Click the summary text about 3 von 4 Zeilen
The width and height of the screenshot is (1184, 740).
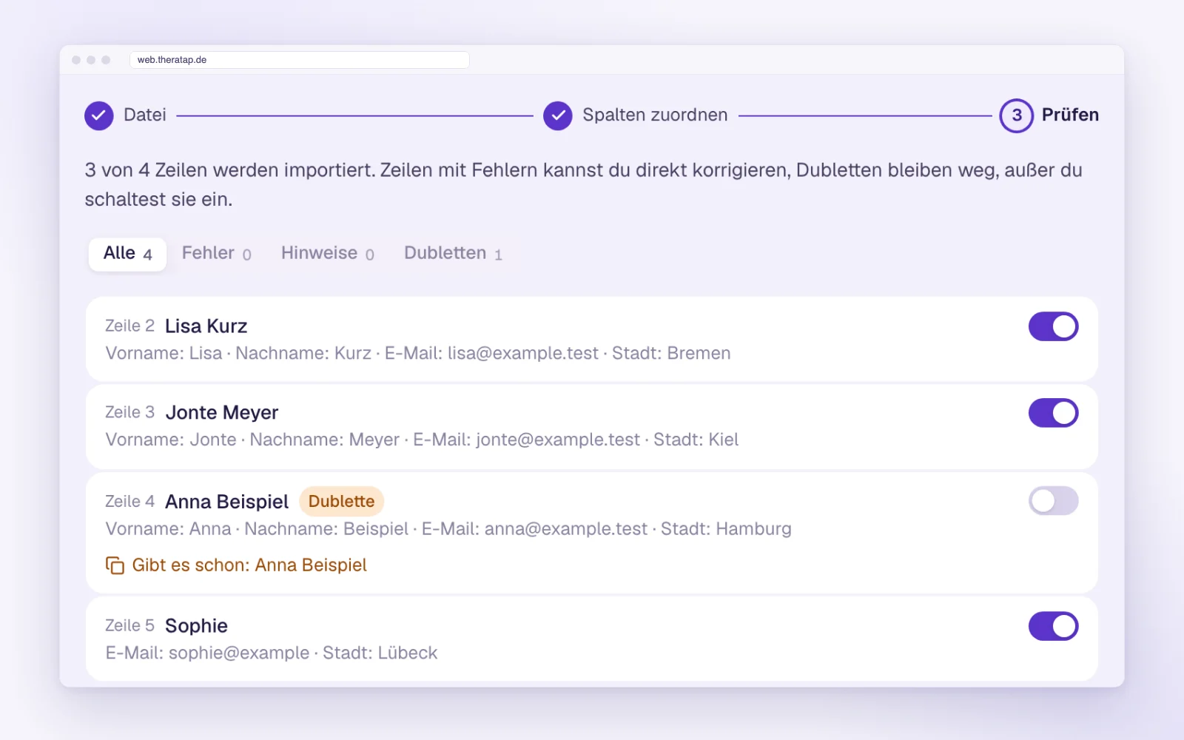[x=583, y=185]
